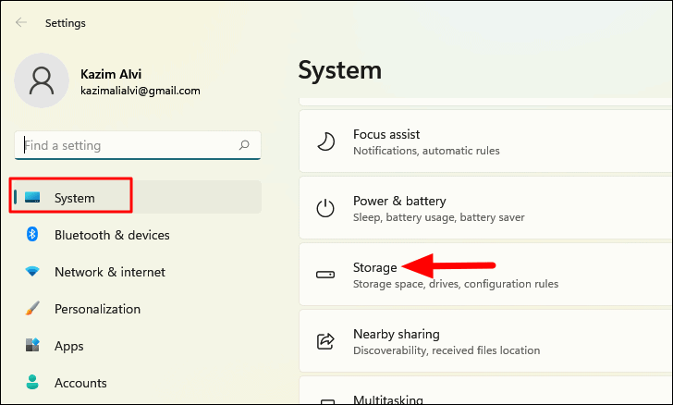The width and height of the screenshot is (673, 405).
Task: Click the Apps icon in sidebar
Action: (32, 345)
